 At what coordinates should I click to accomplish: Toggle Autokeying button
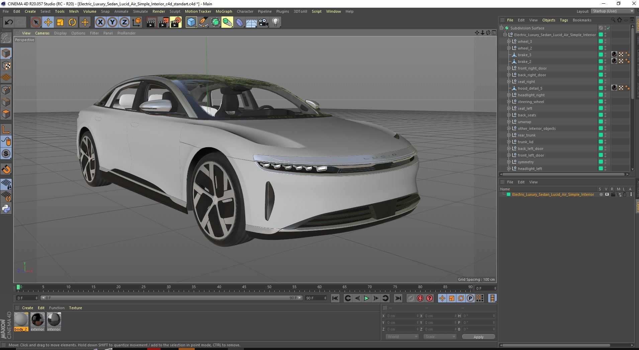420,298
